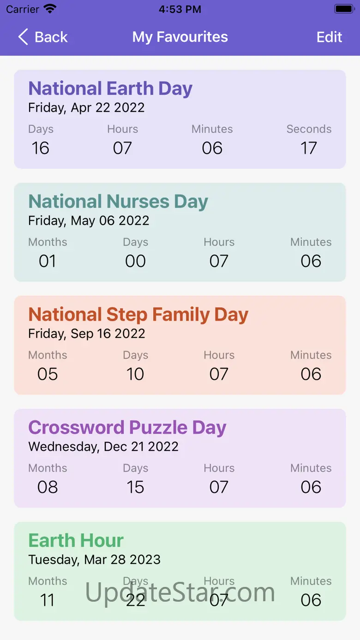The image size is (360, 640).
Task: Click the 4:53 PM status bar clock
Action: point(180,9)
